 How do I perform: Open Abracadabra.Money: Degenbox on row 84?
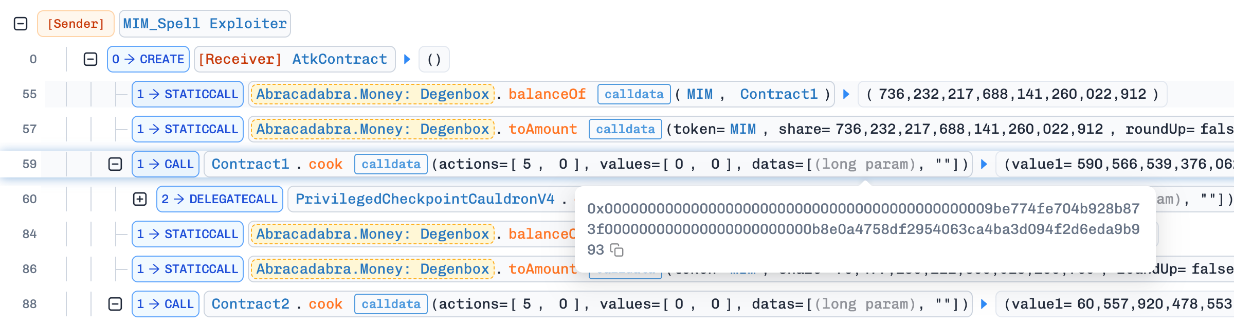372,234
